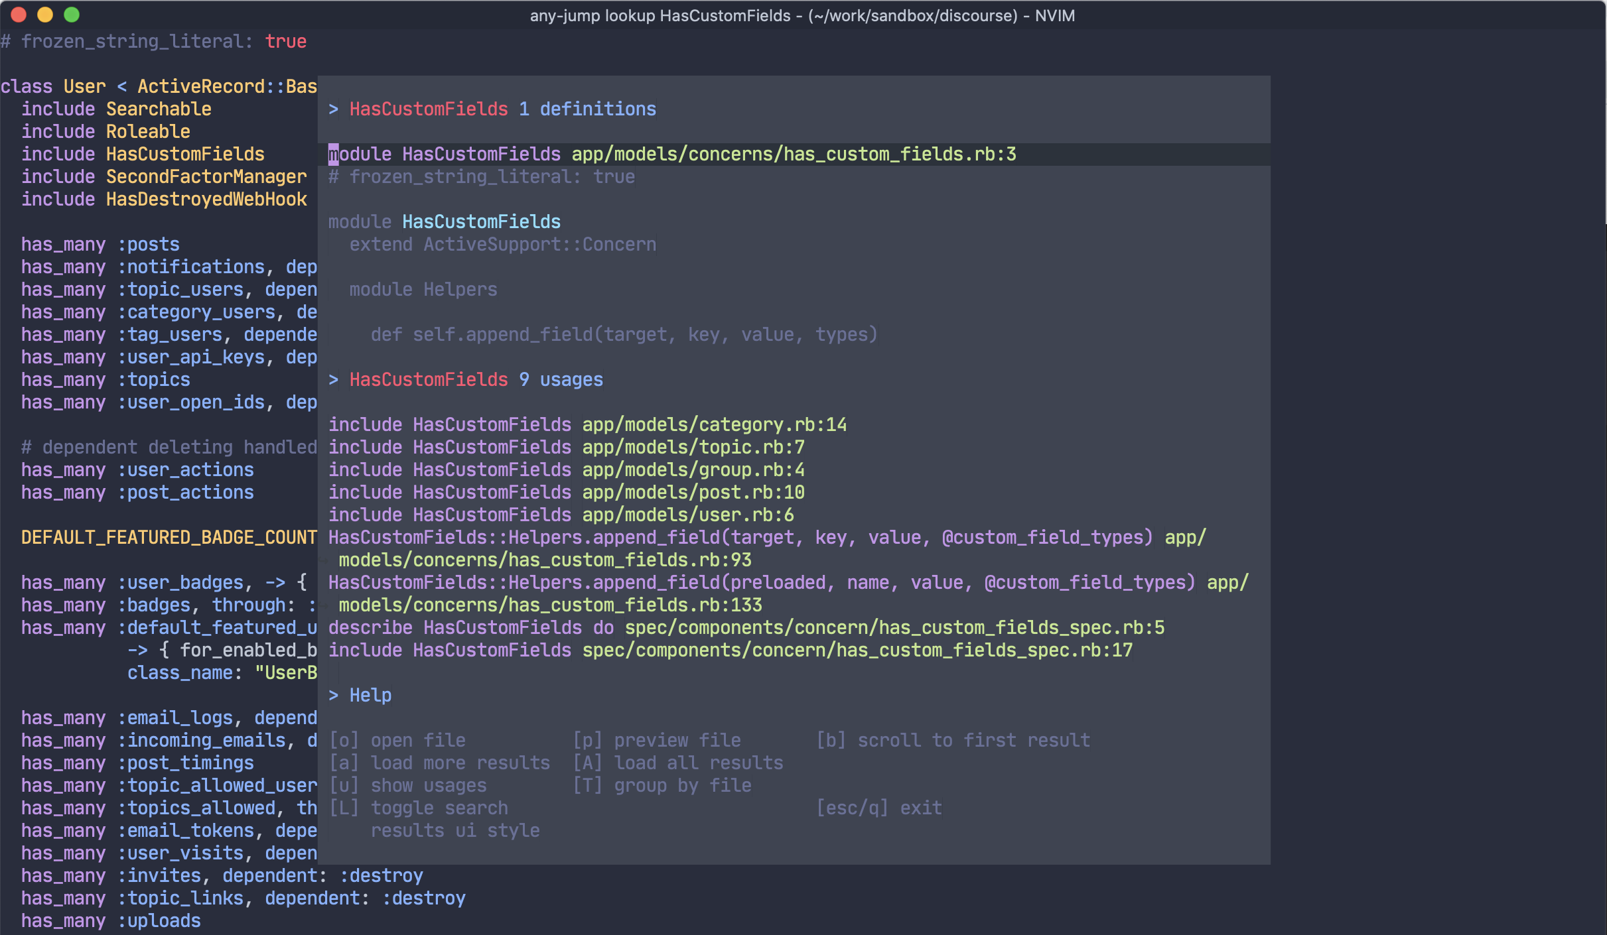The width and height of the screenshot is (1607, 935).
Task: Click the [o] open file help shortcut
Action: pos(397,741)
